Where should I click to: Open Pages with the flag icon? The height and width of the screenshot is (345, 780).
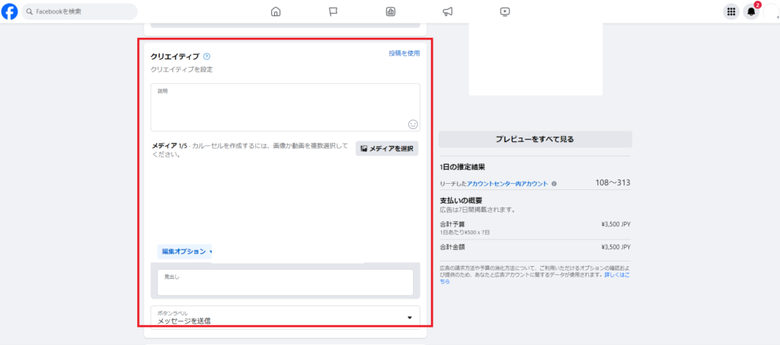pos(333,11)
